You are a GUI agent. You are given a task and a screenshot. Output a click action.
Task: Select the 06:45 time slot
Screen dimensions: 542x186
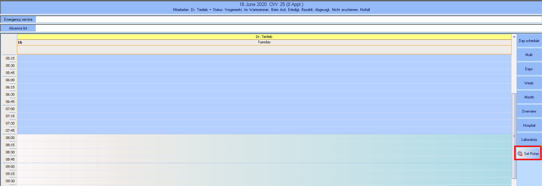264,102
